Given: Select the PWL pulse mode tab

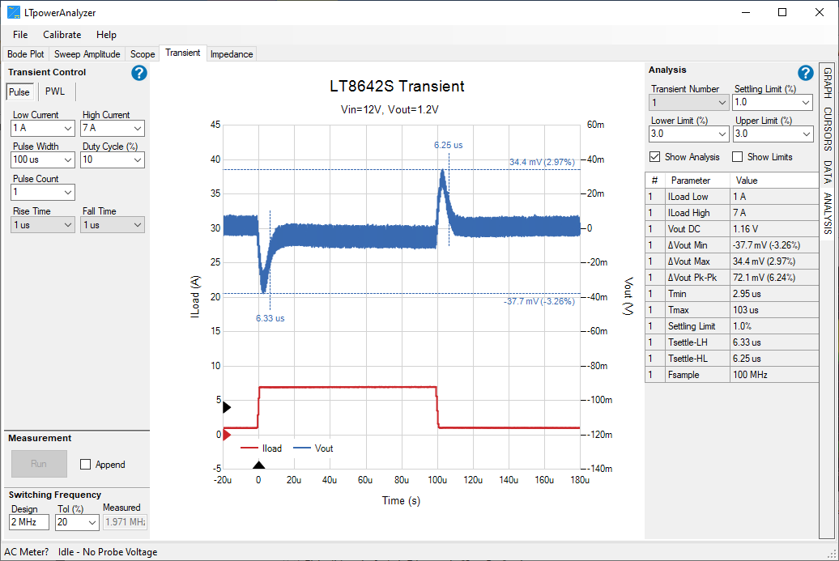Looking at the screenshot, I should pyautogui.click(x=54, y=91).
